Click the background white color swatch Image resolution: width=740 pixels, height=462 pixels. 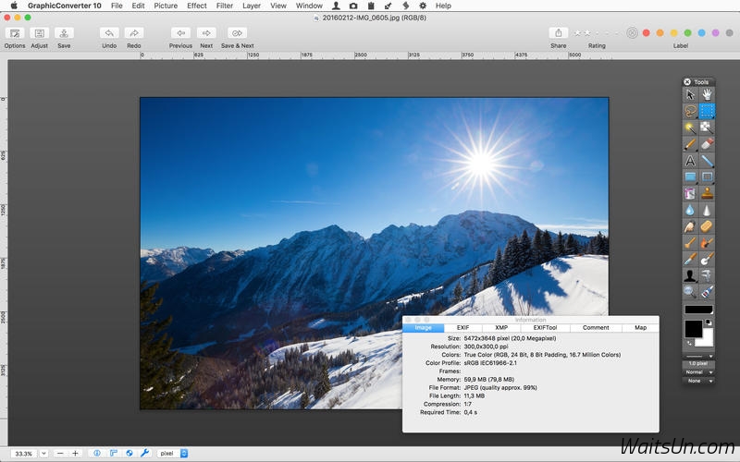click(708, 340)
